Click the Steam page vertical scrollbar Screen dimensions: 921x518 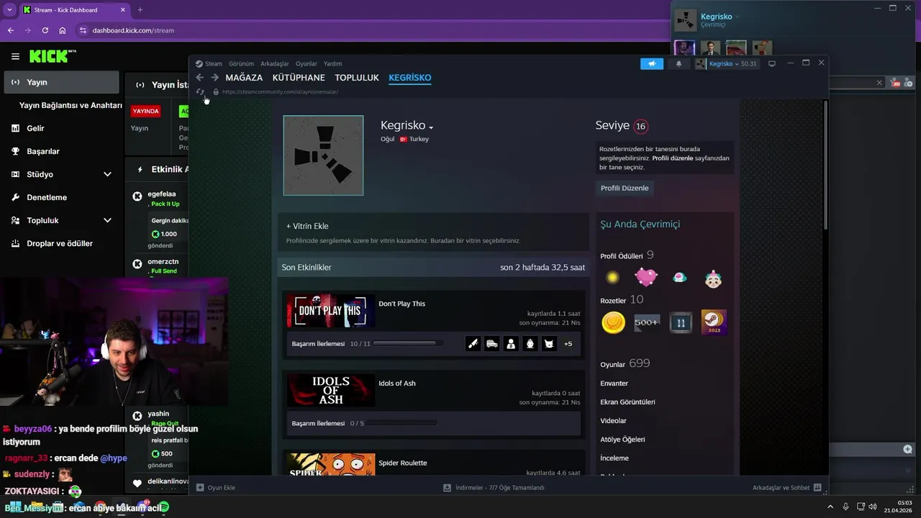pyautogui.click(x=825, y=165)
